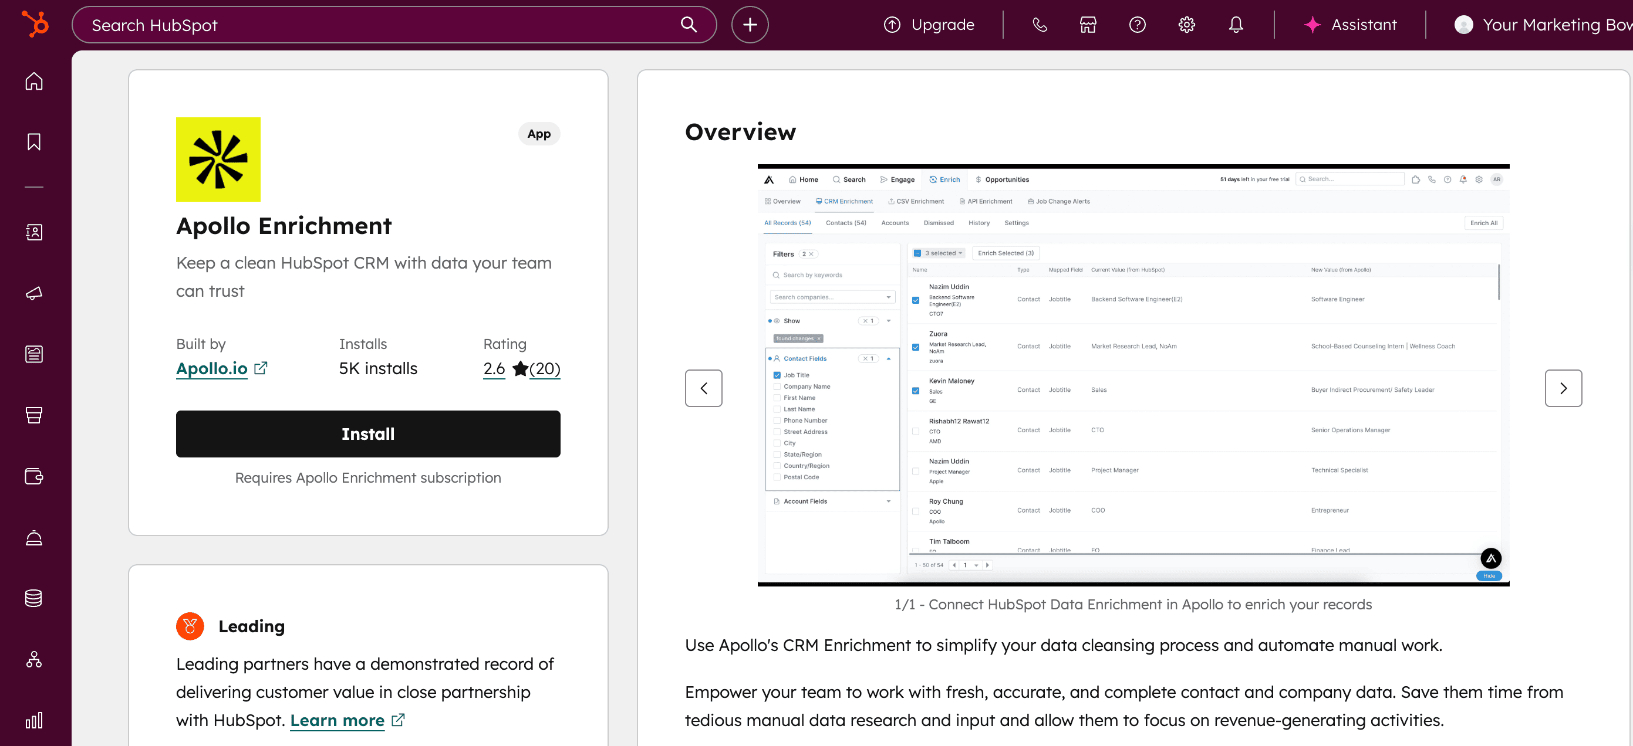This screenshot has height=746, width=1633.
Task: Open the Payments wallet icon in the sidebar
Action: coord(33,476)
